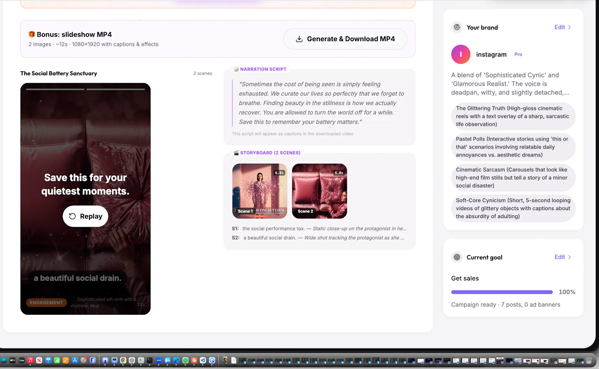Click the brand fingerprint icon

point(457,27)
